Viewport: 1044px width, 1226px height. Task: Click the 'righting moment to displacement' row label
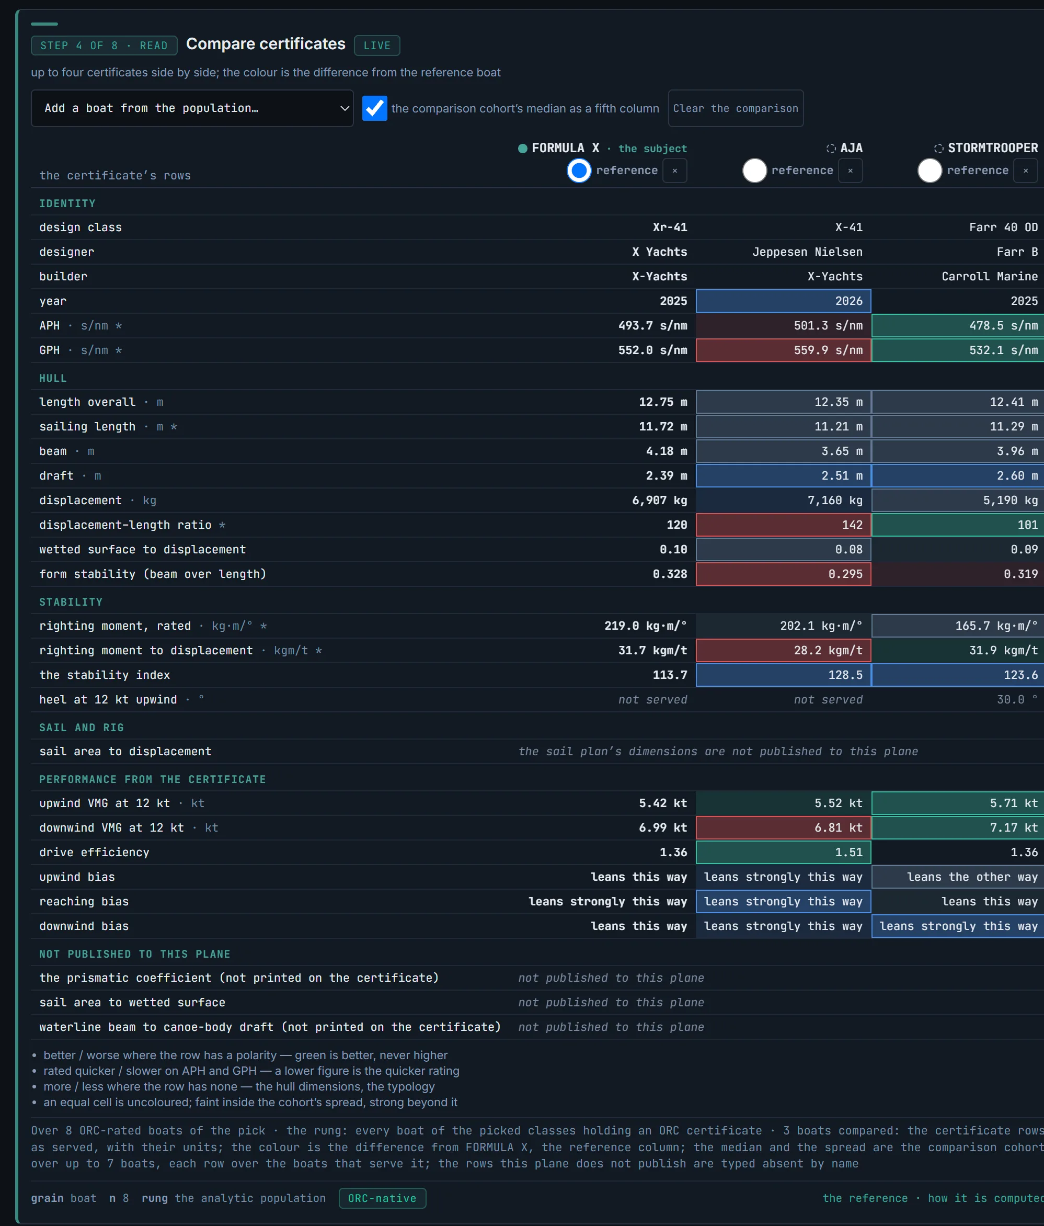pyautogui.click(x=181, y=651)
